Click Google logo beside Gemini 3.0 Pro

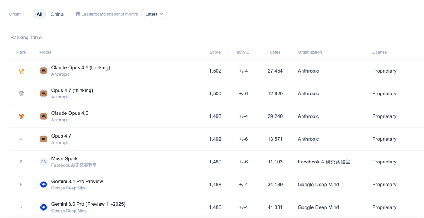(44, 207)
